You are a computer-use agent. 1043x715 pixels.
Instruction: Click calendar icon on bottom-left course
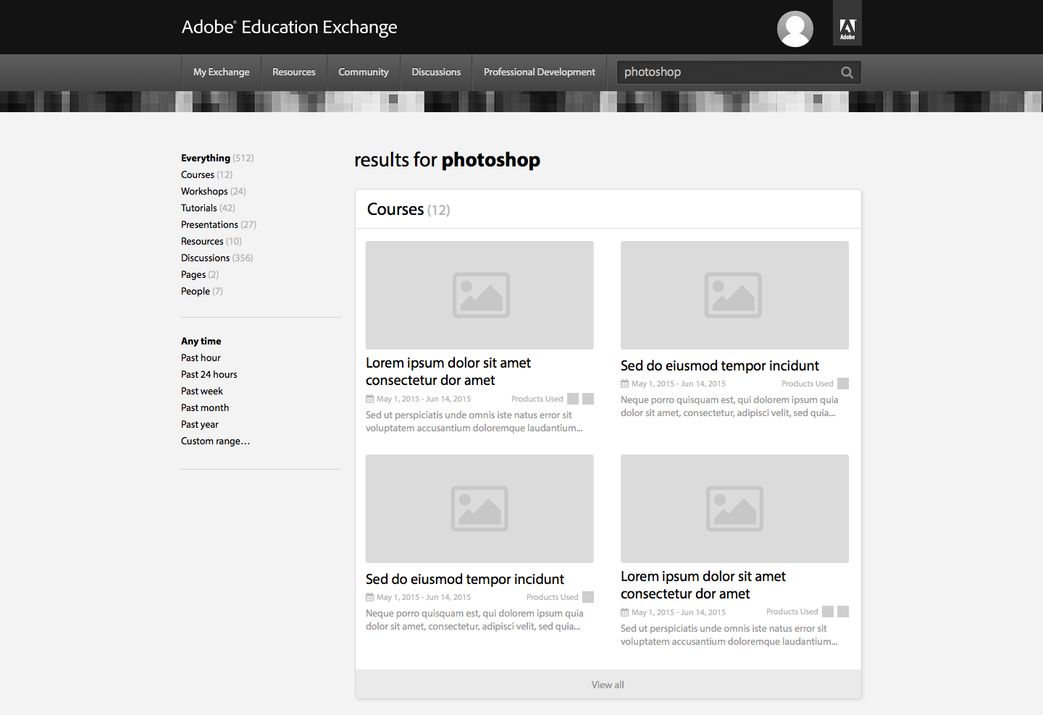[370, 597]
